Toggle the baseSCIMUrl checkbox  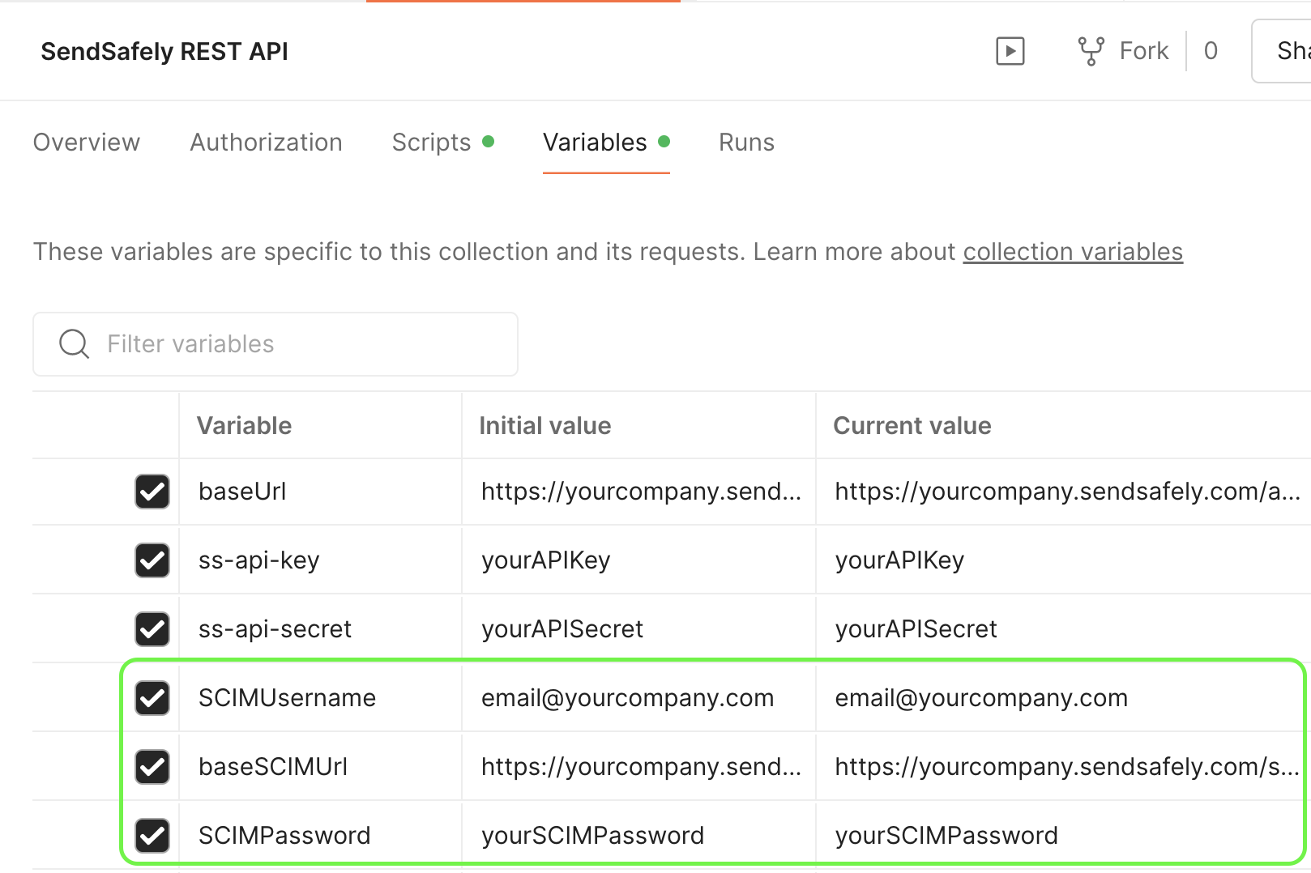(x=152, y=767)
